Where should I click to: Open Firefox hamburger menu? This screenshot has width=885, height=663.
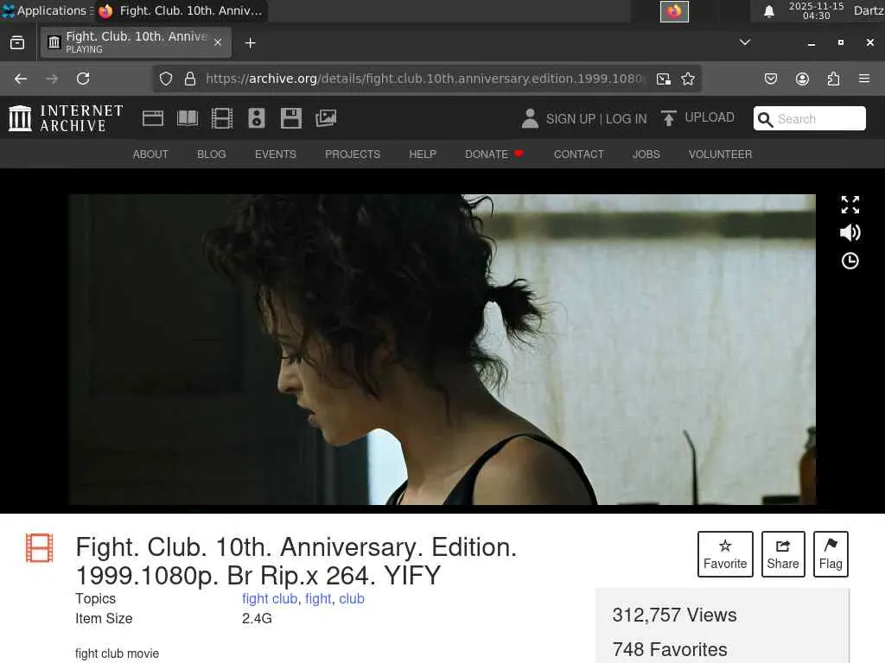(x=864, y=79)
